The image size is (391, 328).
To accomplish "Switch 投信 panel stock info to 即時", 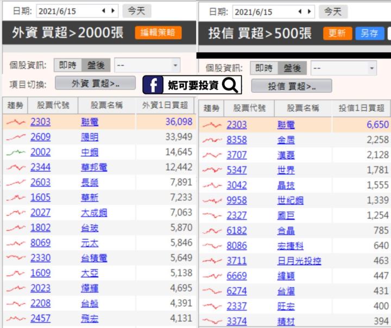I will click(264, 68).
